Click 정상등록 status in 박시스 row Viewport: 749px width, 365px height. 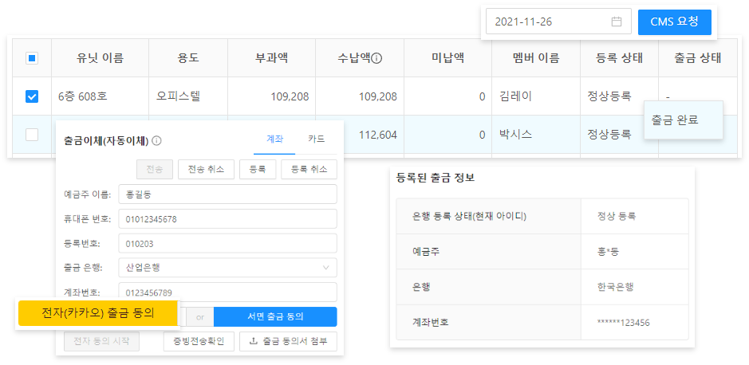tap(609, 135)
